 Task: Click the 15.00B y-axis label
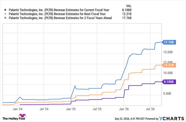[168, 52]
